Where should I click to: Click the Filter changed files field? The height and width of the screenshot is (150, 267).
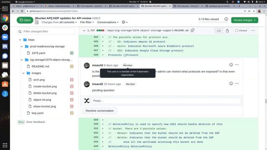coord(46,32)
